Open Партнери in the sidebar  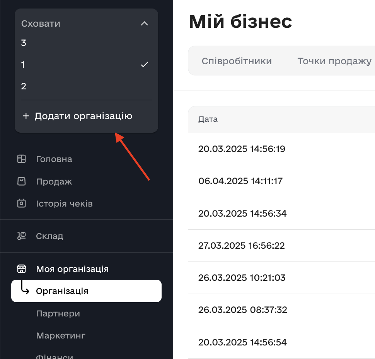(58, 313)
